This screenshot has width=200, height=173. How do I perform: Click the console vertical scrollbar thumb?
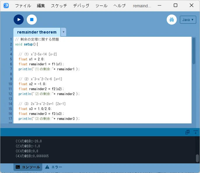click(197, 158)
